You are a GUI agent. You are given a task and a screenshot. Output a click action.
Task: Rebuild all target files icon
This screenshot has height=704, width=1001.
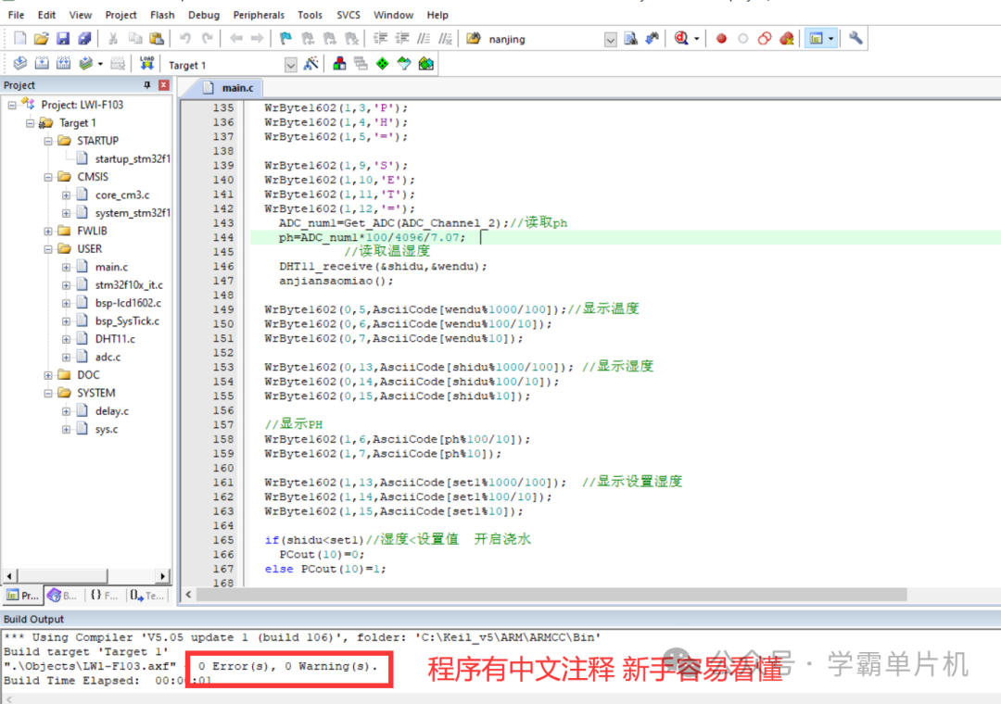[63, 63]
